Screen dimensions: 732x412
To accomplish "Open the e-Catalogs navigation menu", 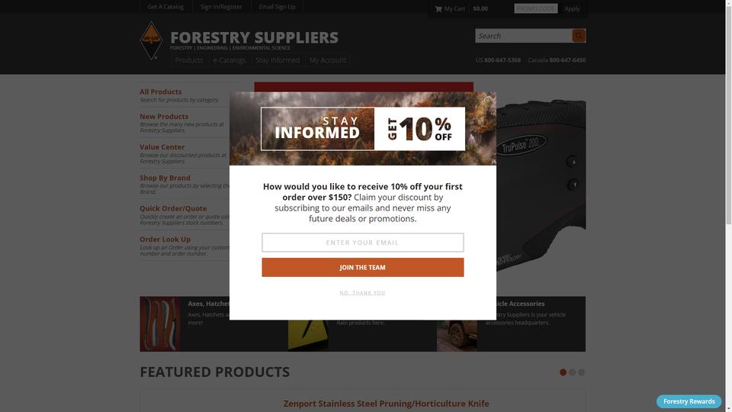I will click(x=230, y=60).
